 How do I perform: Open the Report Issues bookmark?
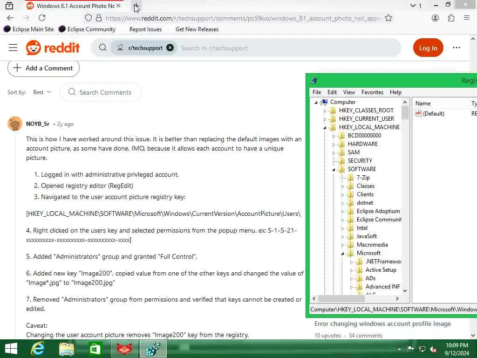[x=145, y=29]
